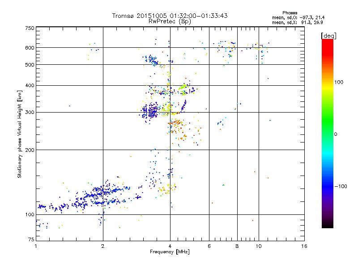Click x-axis tick label '10'

pos(259,246)
